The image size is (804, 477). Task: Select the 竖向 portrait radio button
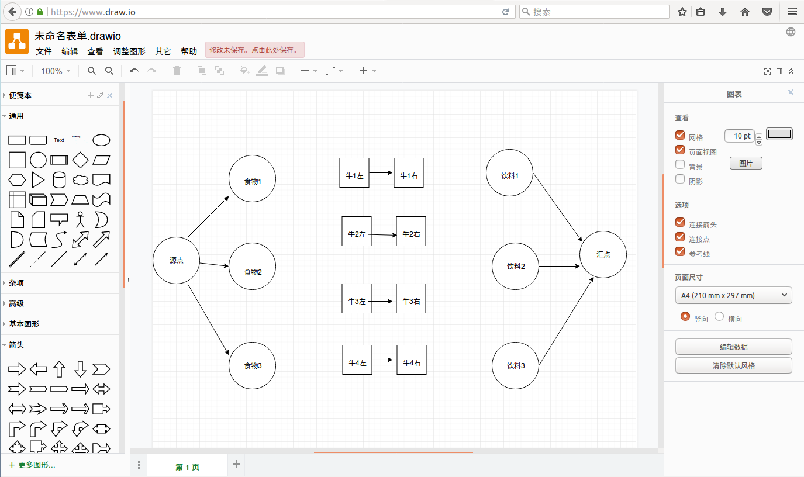click(x=685, y=316)
